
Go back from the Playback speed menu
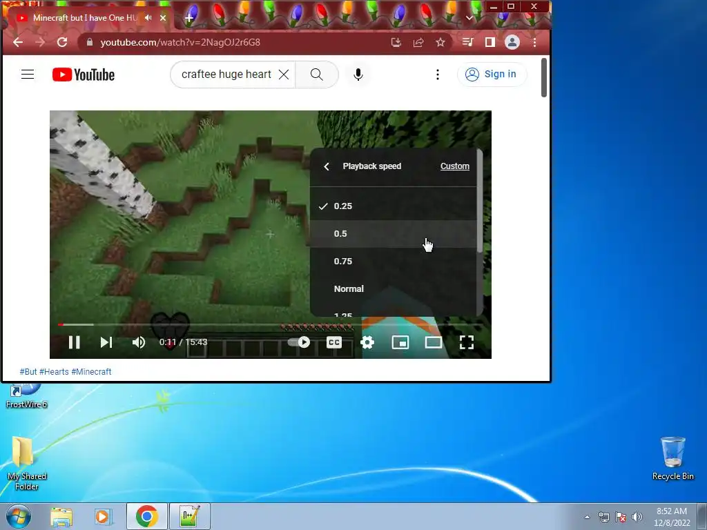(x=327, y=166)
